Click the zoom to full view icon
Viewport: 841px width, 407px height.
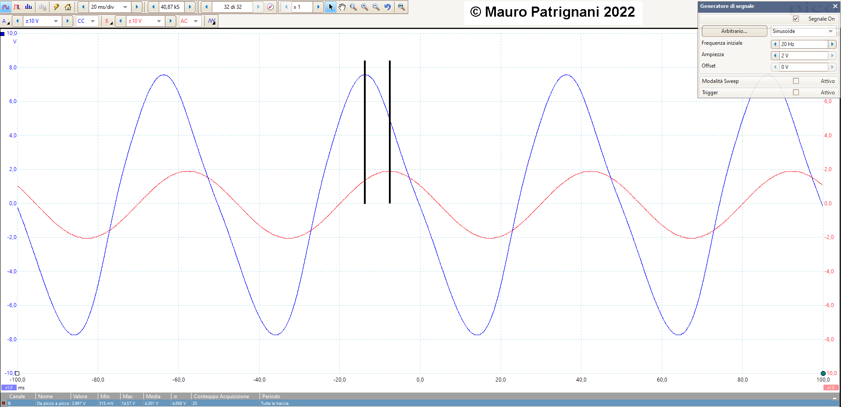coord(401,7)
